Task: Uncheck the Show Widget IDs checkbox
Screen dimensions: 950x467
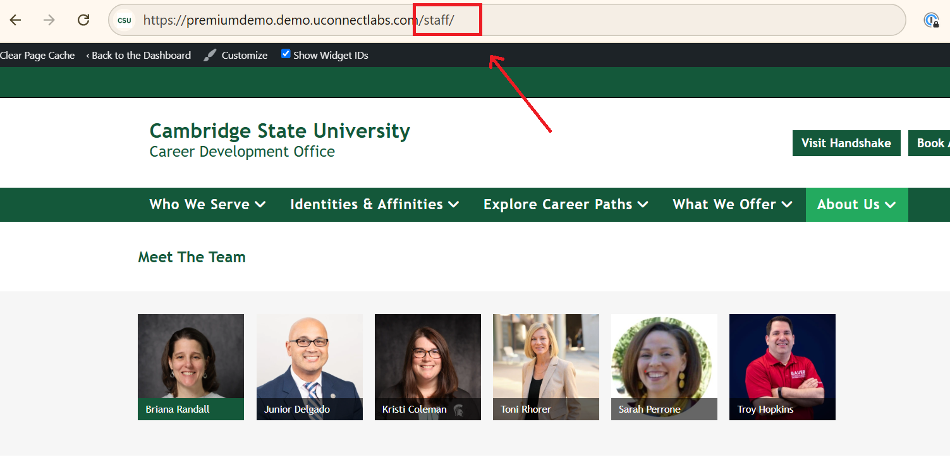Action: tap(286, 54)
